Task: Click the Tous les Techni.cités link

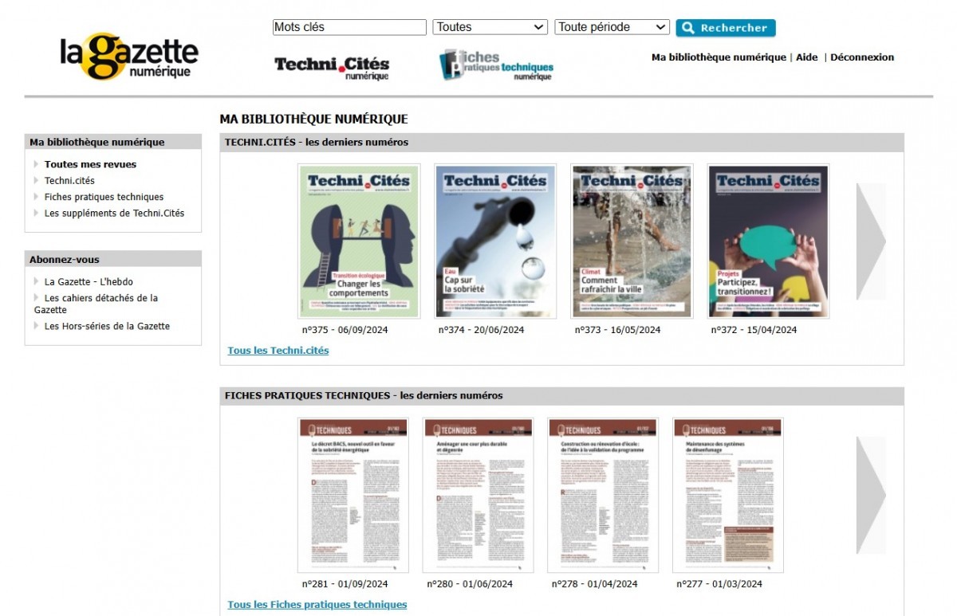Action: tap(278, 351)
